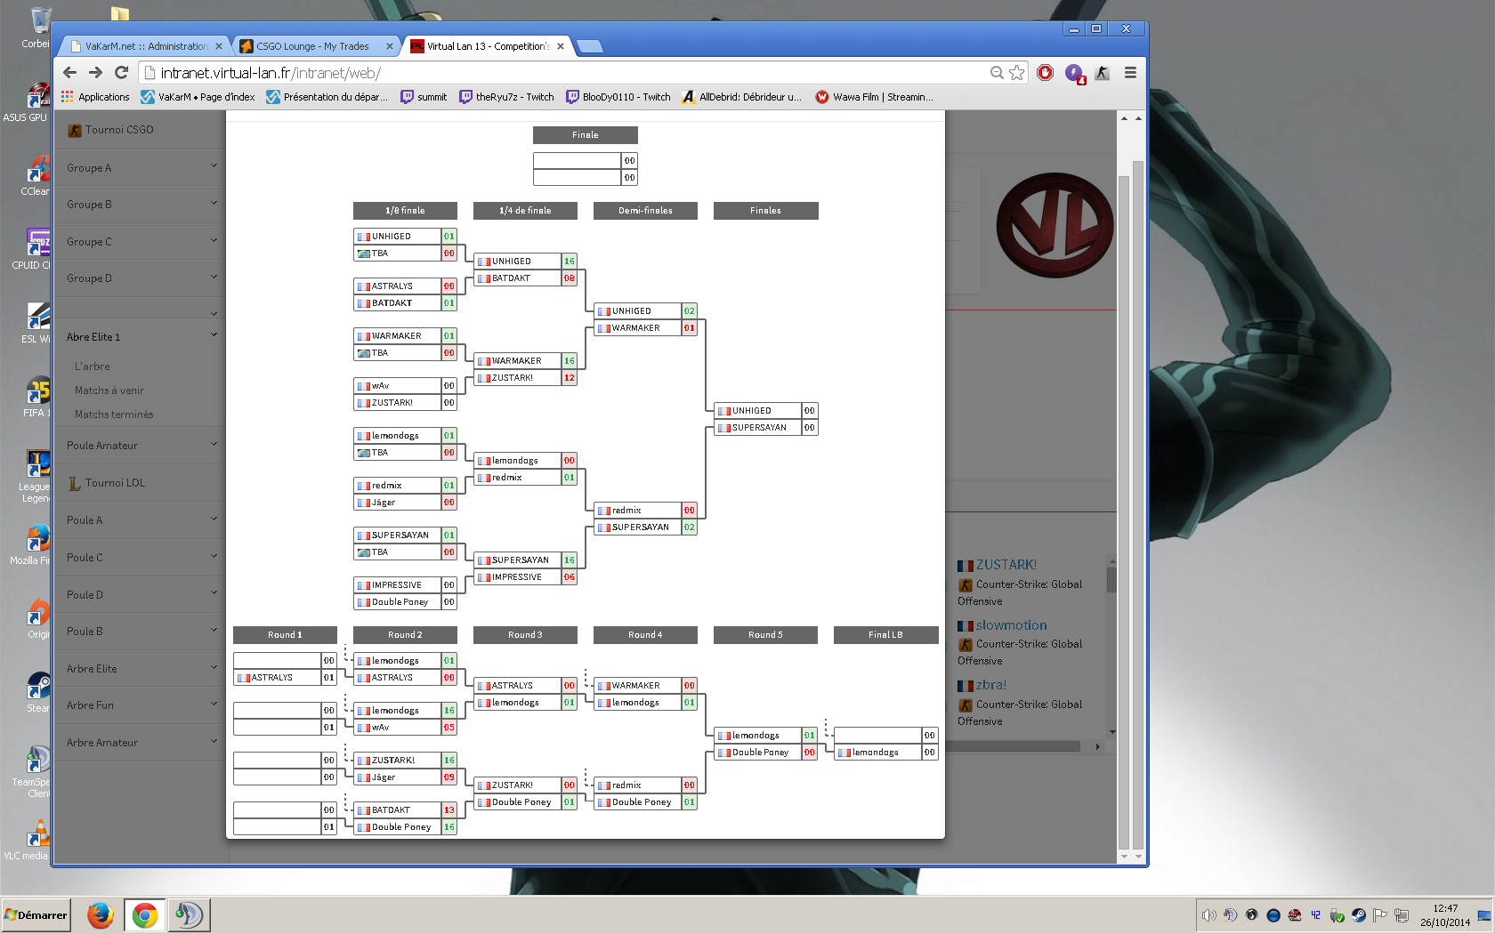Expand the Poule Amateur section
The image size is (1495, 934).
pos(141,446)
